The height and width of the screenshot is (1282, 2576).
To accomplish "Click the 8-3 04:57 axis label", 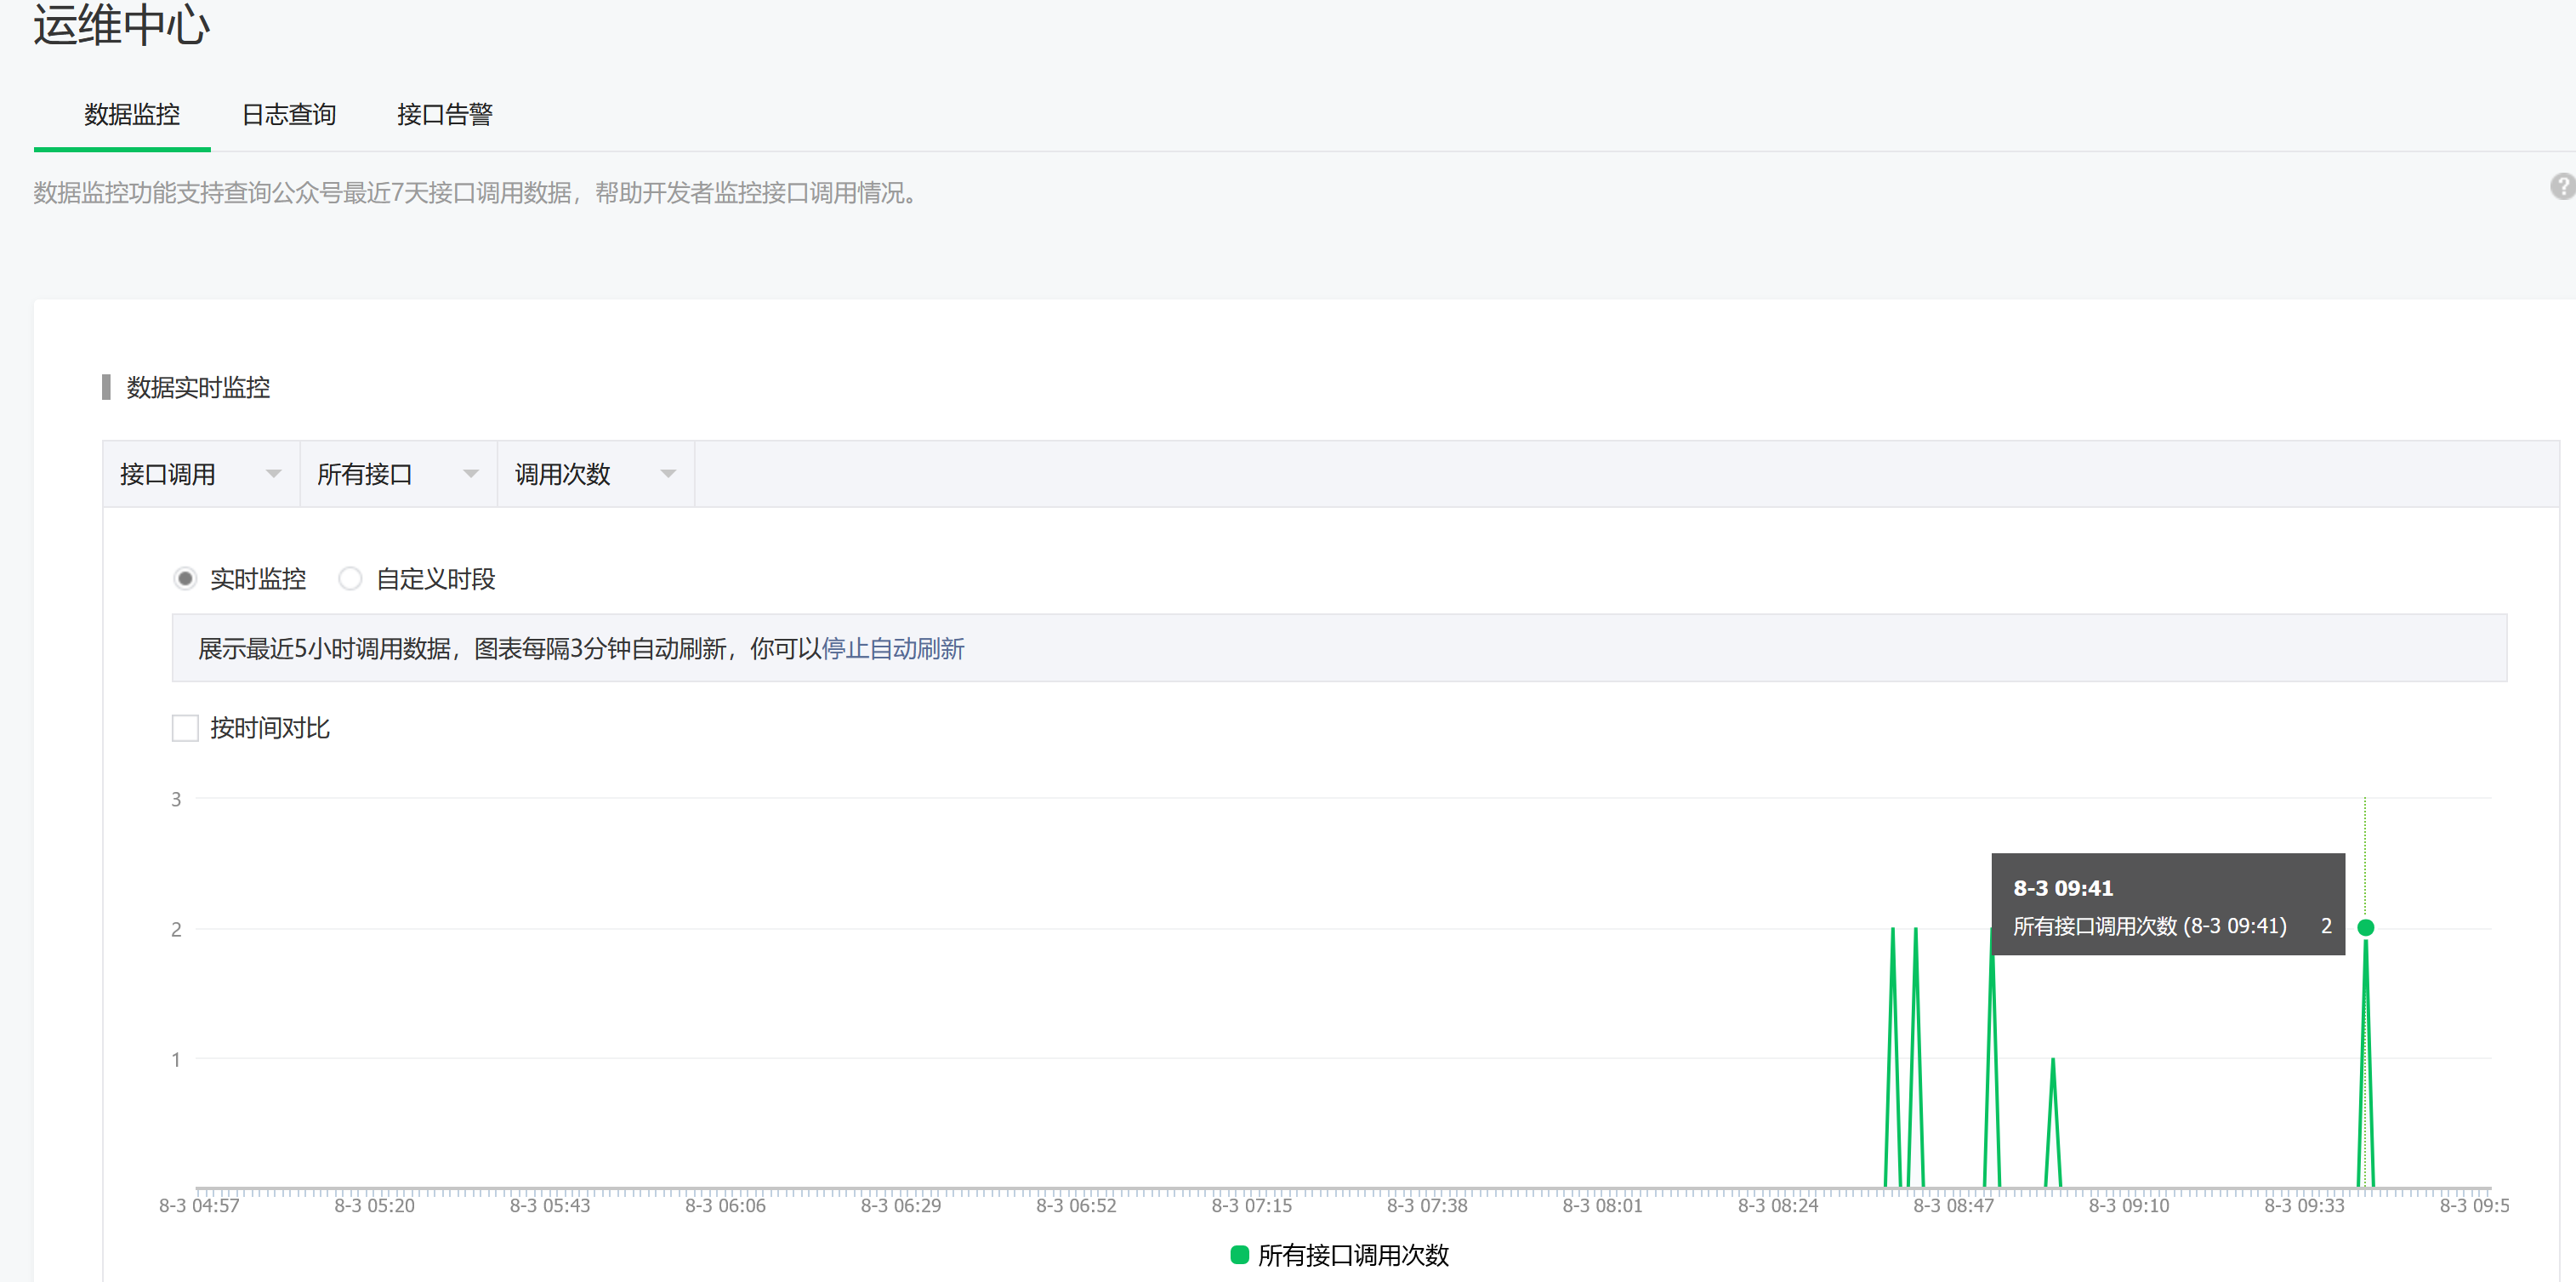I will tap(199, 1206).
